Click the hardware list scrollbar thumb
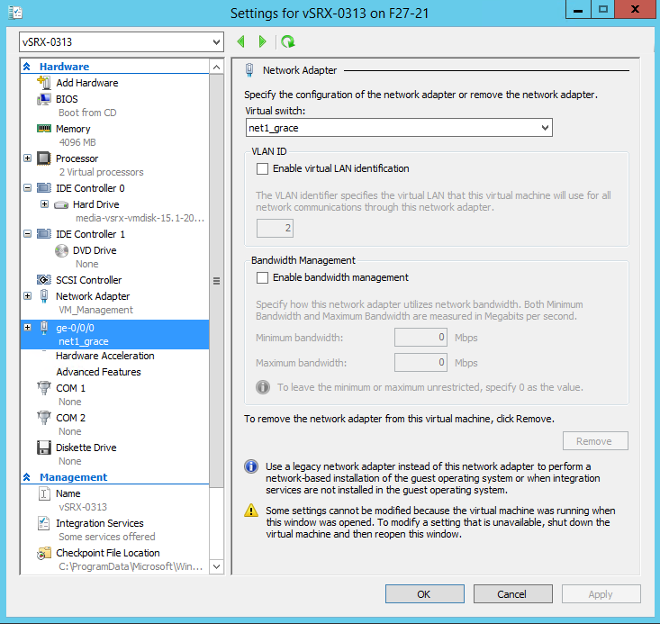 [x=216, y=281]
